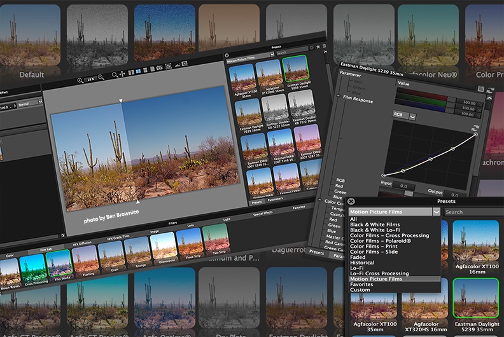
Task: Click the Search field in the Presets panel
Action: pos(472,212)
